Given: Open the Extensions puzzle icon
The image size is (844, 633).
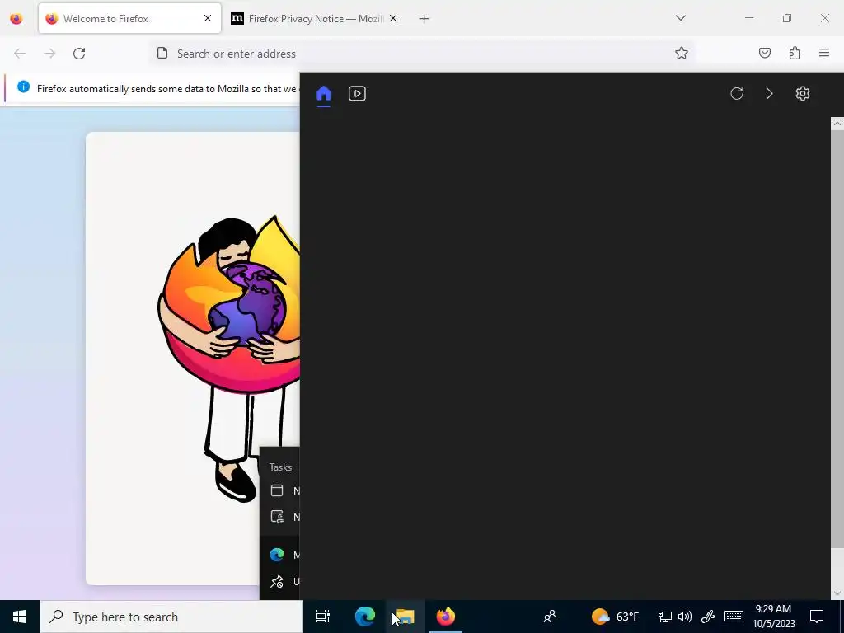Looking at the screenshot, I should click(795, 53).
